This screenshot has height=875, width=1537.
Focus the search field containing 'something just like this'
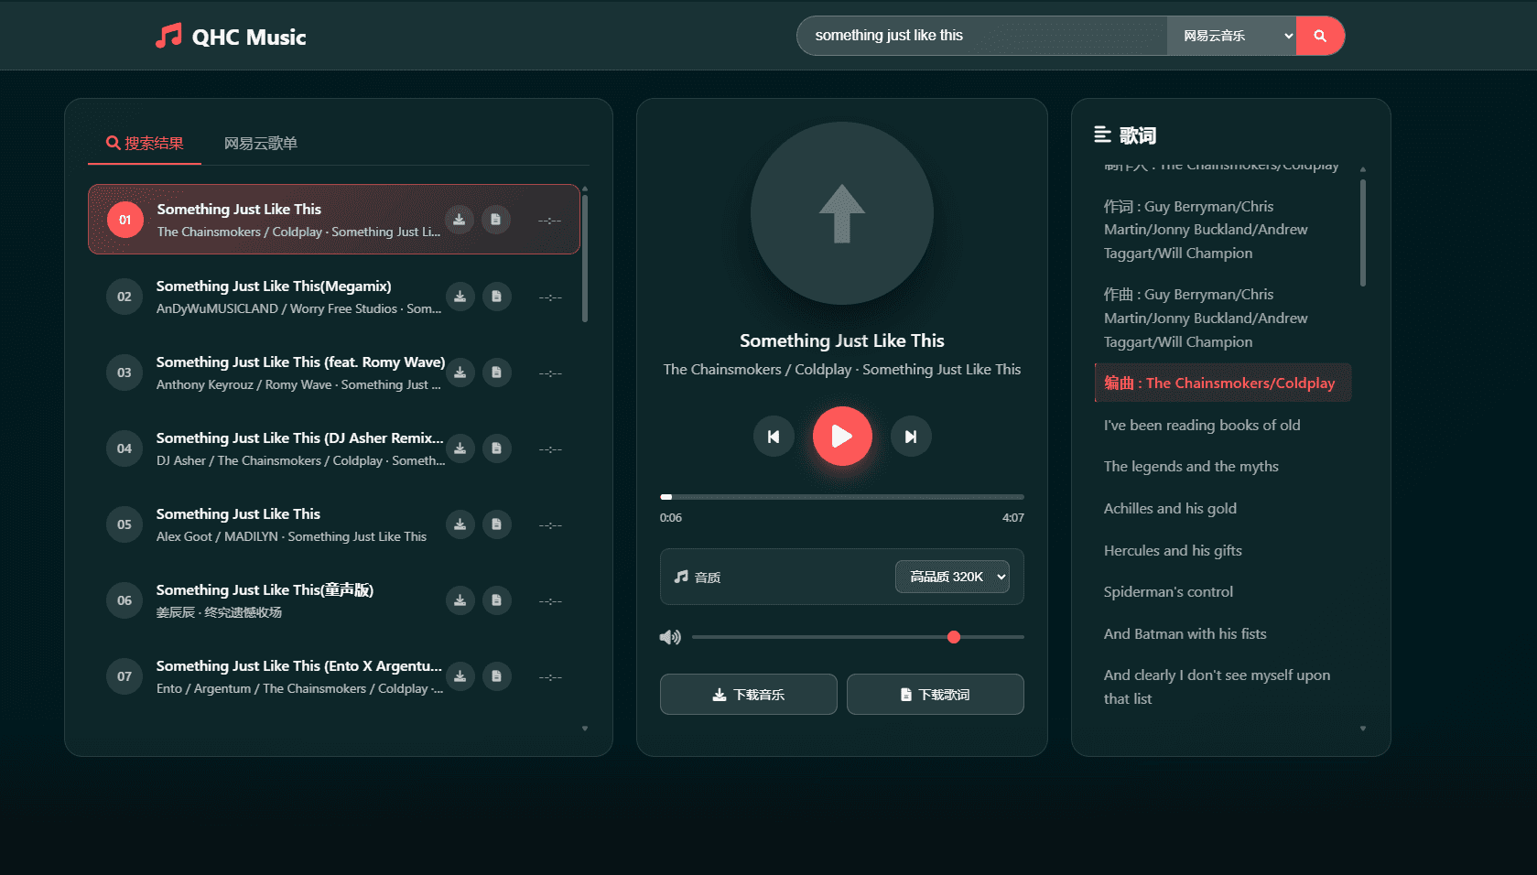click(981, 36)
